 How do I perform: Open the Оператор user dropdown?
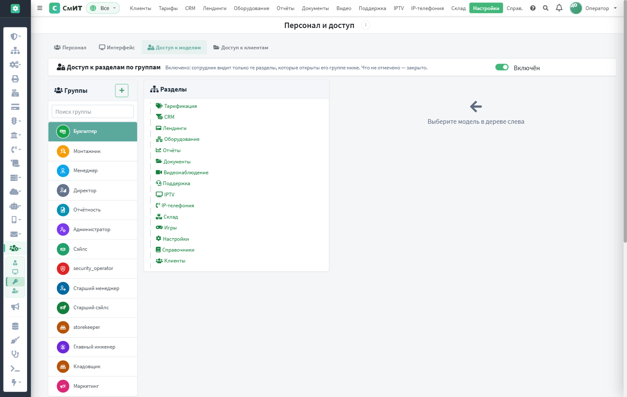[594, 8]
